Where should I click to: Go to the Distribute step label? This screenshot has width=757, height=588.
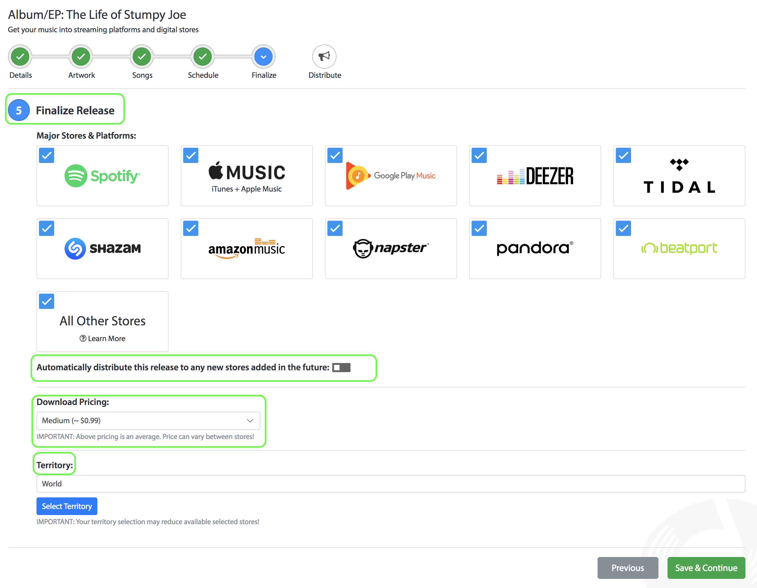coord(325,75)
